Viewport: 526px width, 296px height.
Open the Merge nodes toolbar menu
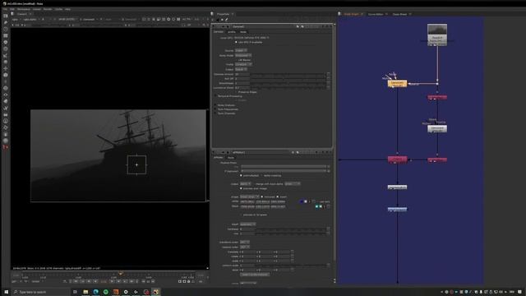[x=6, y=62]
